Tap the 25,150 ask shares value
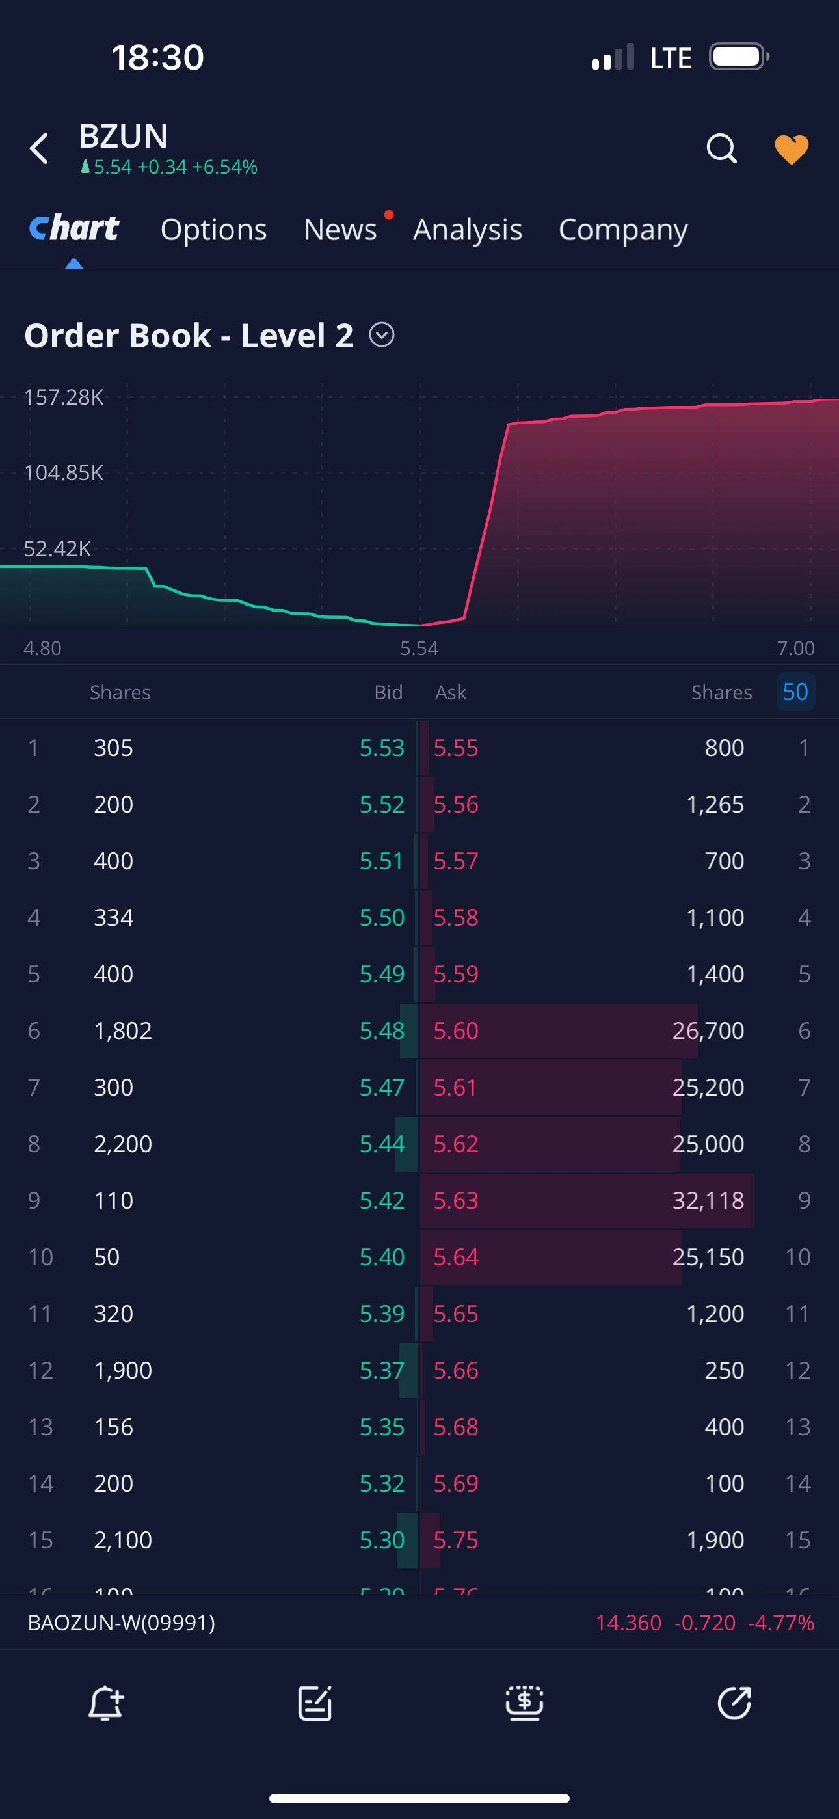Image resolution: width=839 pixels, height=1819 pixels. pyautogui.click(x=708, y=1256)
